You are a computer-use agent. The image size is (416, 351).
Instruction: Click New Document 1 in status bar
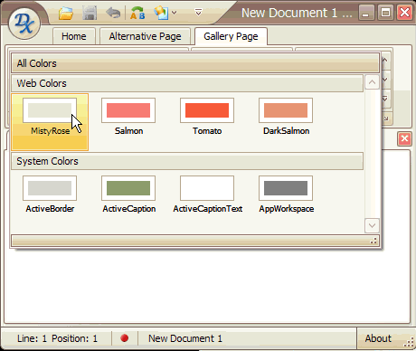tap(185, 338)
